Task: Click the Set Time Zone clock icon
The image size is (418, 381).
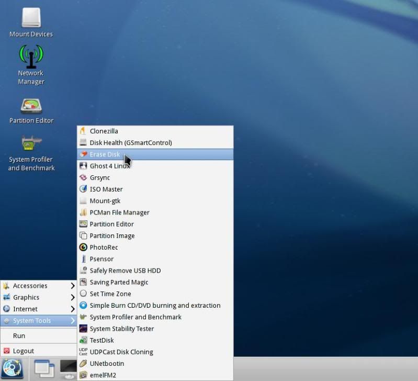Action: click(x=83, y=294)
